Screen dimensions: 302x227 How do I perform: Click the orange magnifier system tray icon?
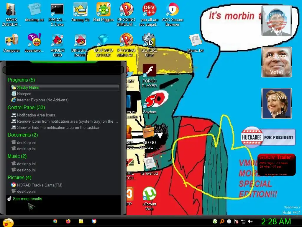click(222, 221)
